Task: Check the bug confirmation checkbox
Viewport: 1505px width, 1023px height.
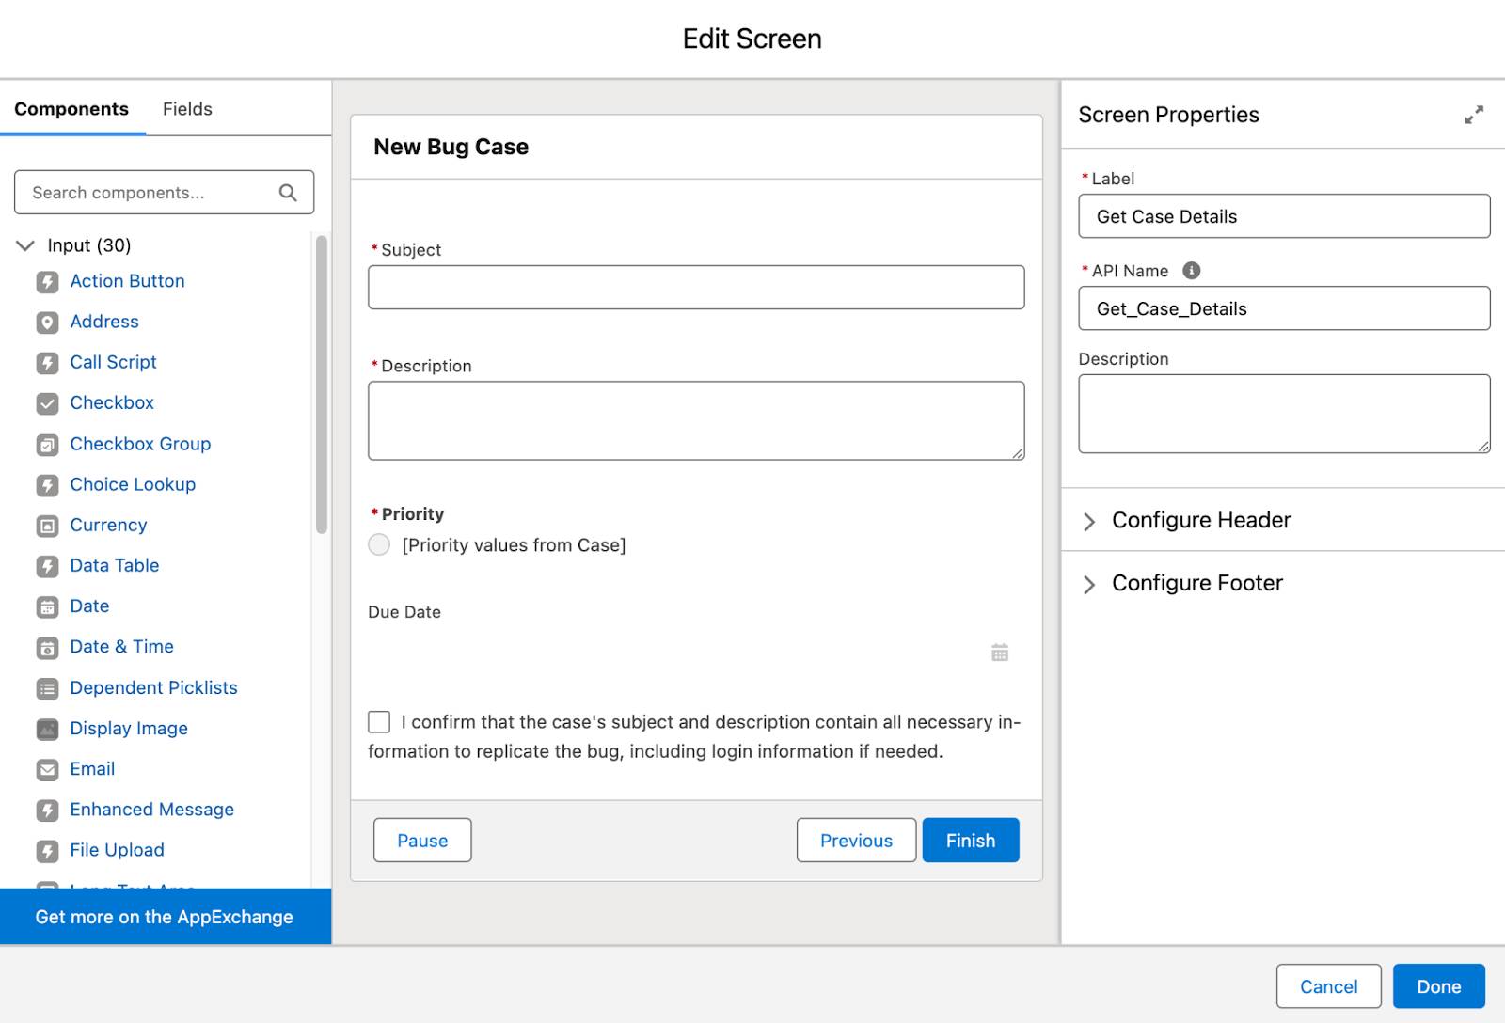Action: coord(379,722)
